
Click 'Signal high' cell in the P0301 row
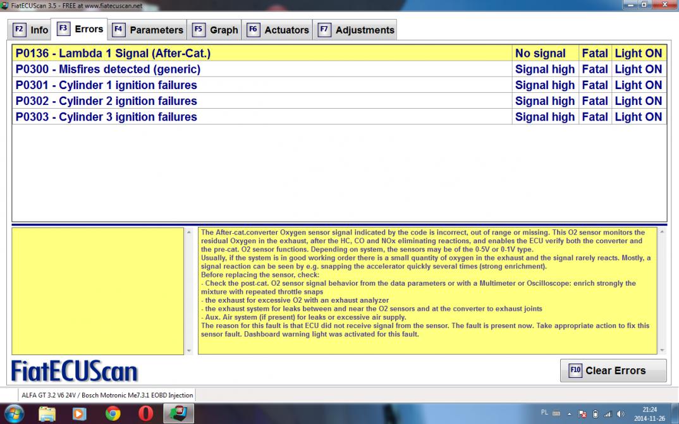click(545, 85)
